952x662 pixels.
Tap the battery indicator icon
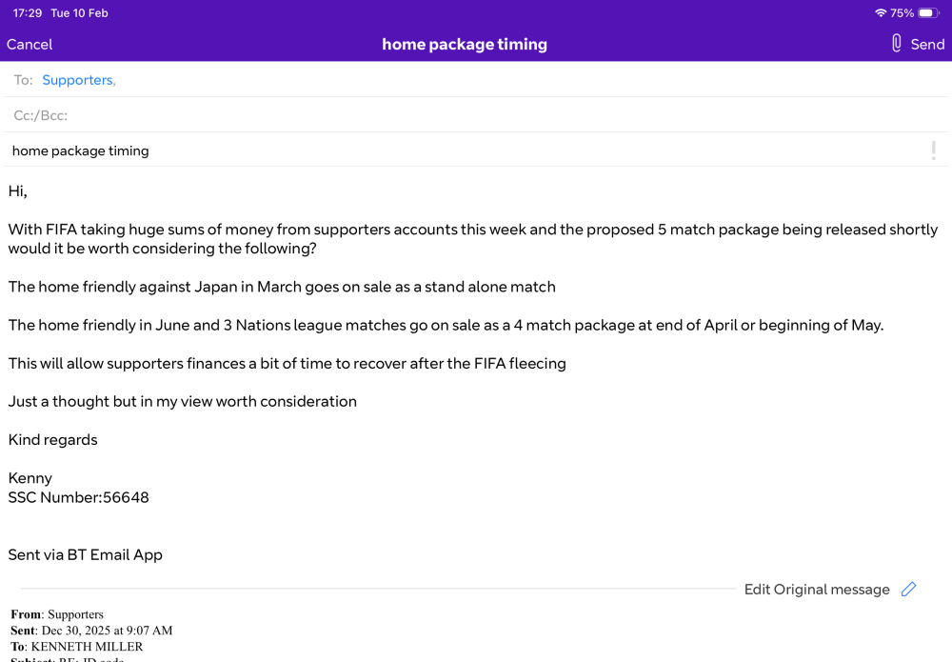pyautogui.click(x=928, y=12)
